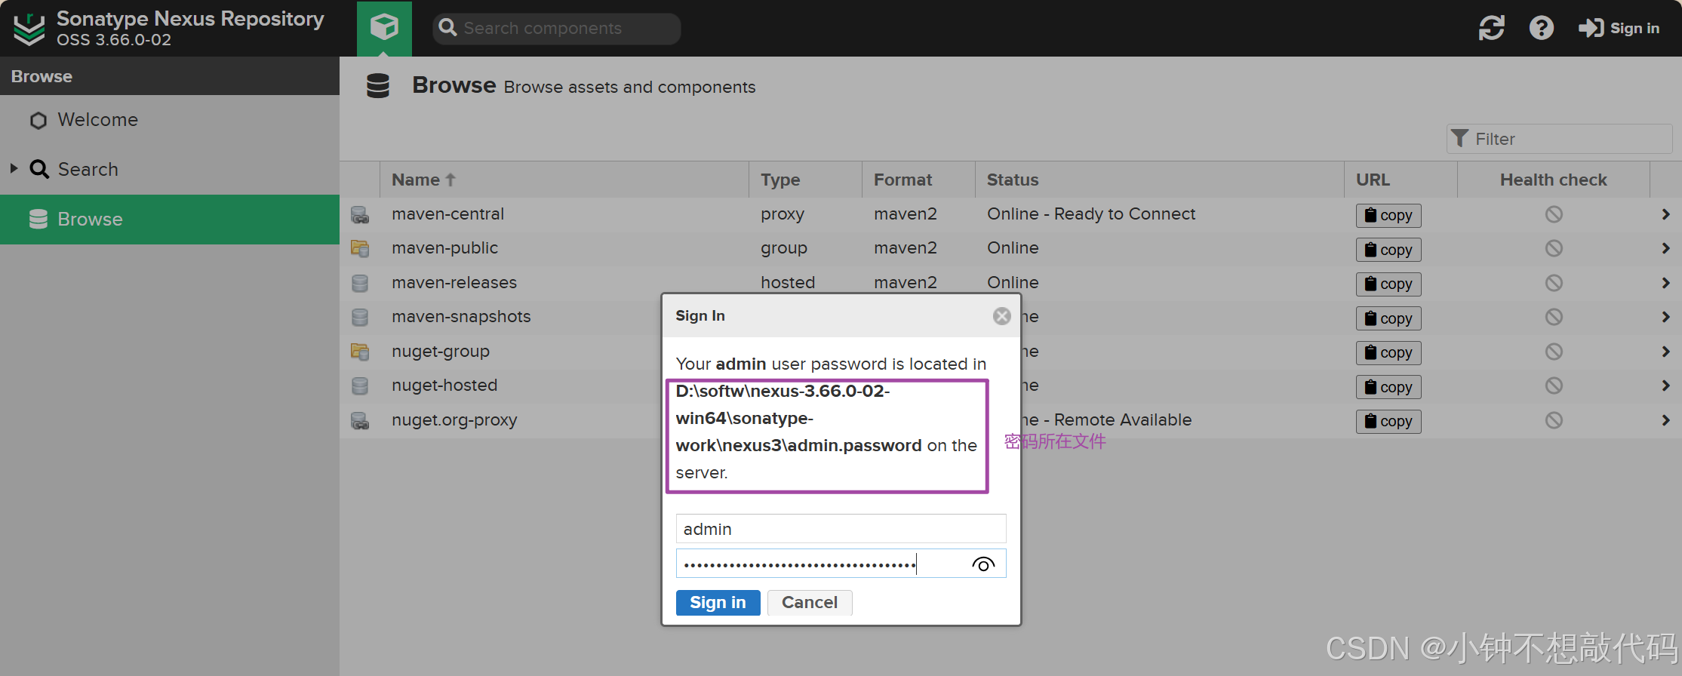Screen dimensions: 1682x676
Task: Select the Welcome menu item
Action: [97, 120]
